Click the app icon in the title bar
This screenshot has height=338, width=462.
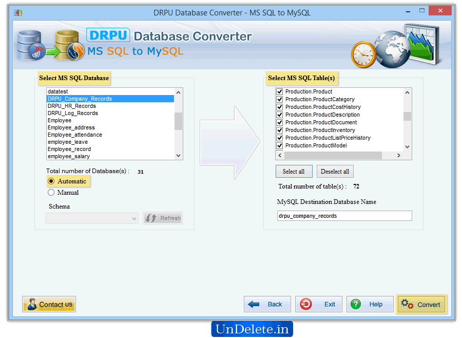pos(18,13)
